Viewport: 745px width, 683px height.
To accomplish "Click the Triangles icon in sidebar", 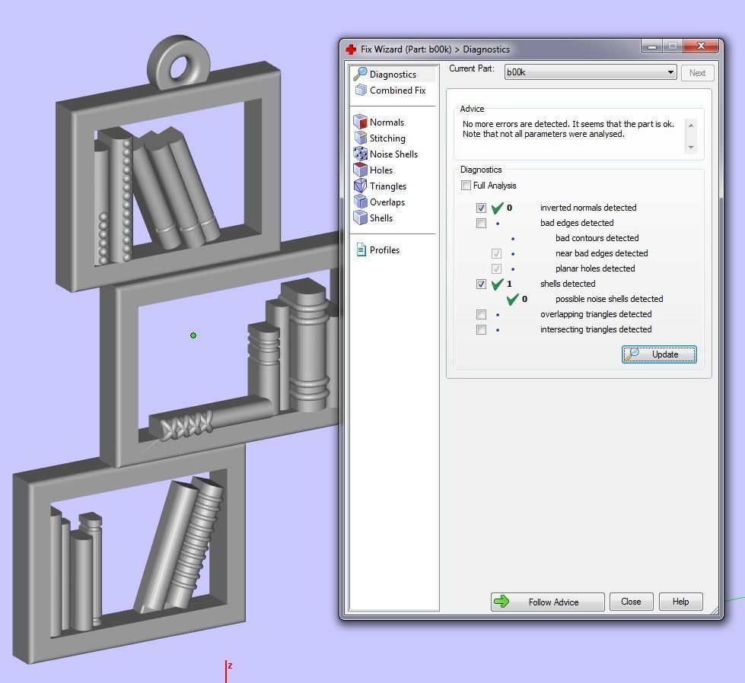I will [361, 186].
